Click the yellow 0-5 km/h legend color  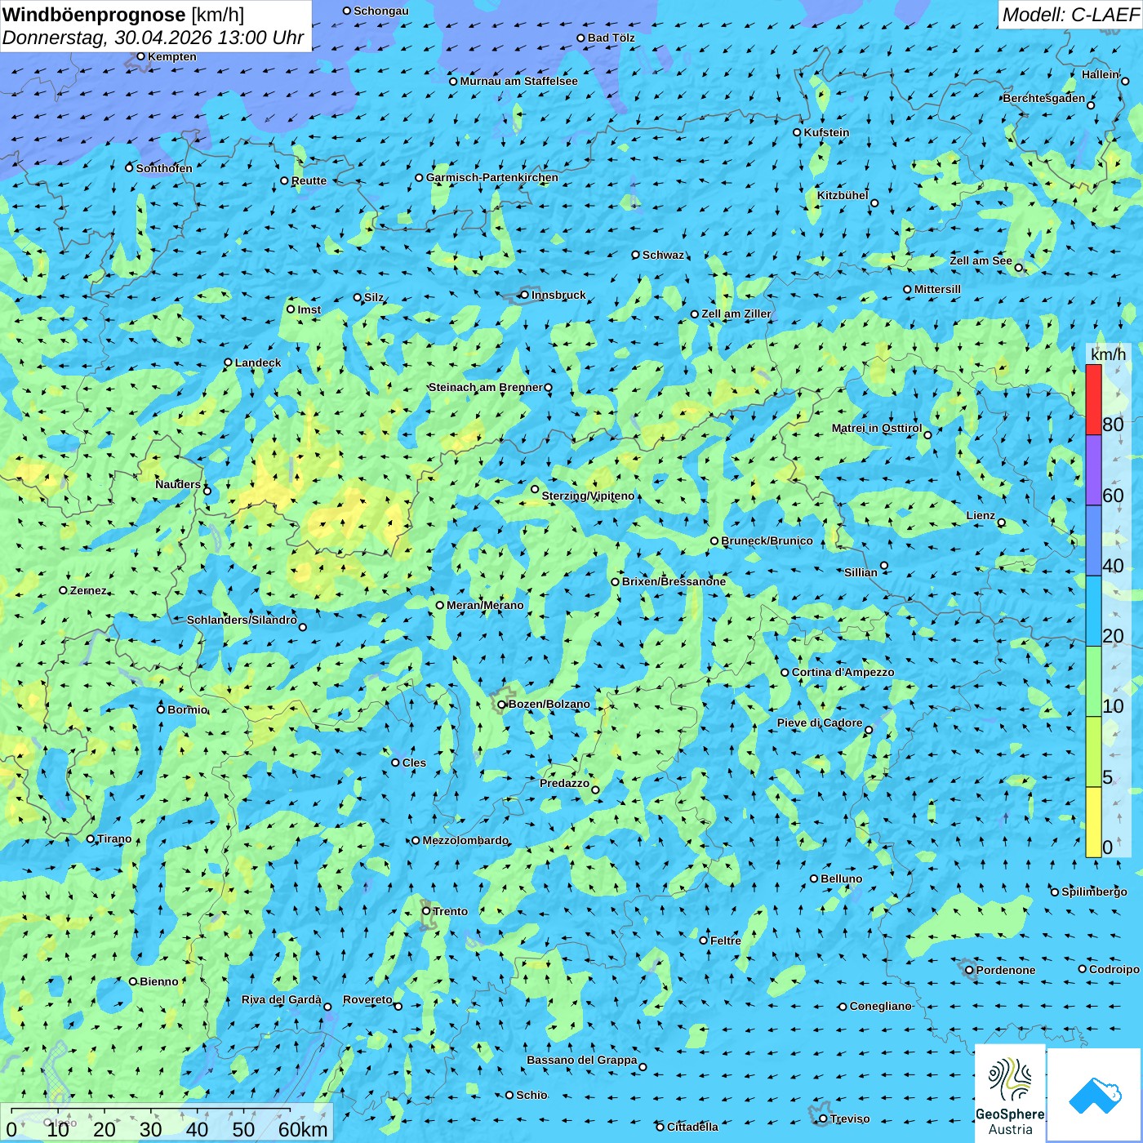coord(1093,822)
